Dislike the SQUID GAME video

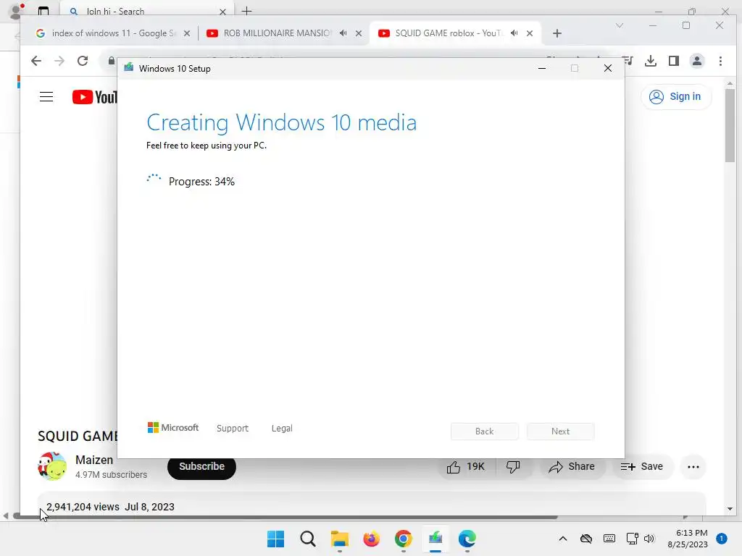point(514,467)
